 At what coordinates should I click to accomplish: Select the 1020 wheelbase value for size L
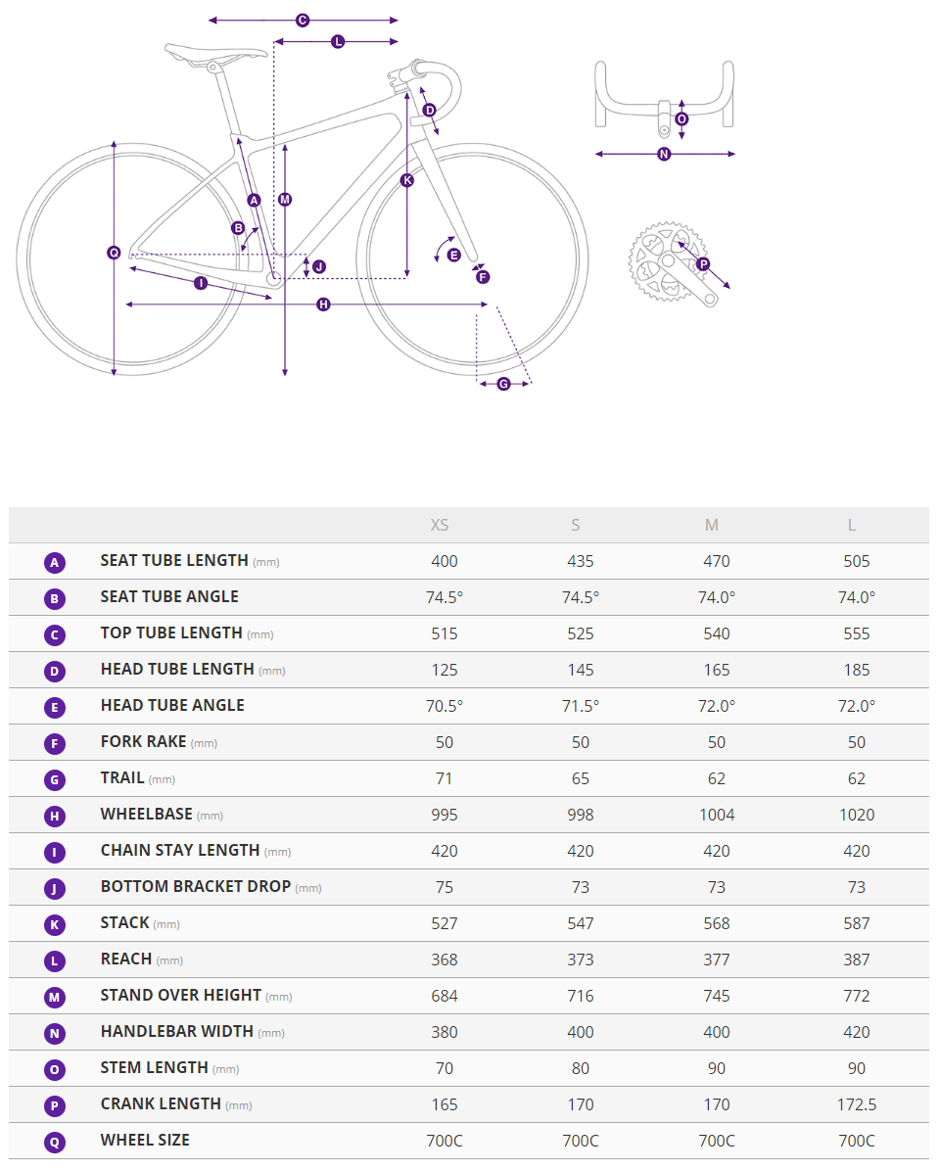[x=857, y=815]
